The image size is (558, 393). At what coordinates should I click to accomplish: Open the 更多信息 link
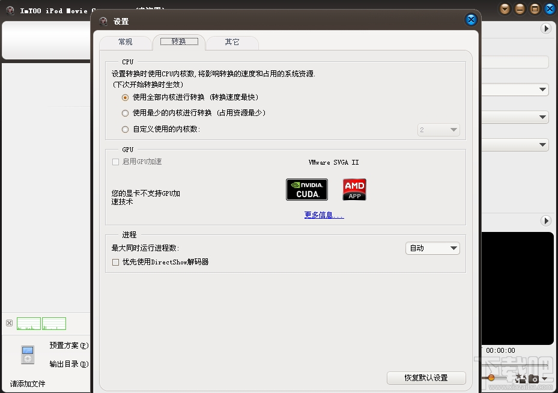323,215
